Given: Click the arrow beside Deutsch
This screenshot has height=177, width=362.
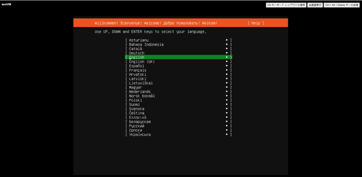Looking at the screenshot, I should tap(227, 53).
